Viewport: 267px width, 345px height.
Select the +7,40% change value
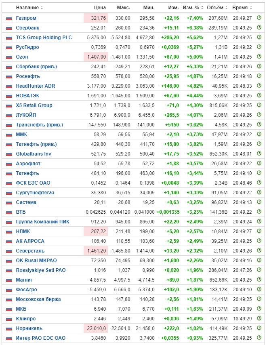[x=195, y=18]
